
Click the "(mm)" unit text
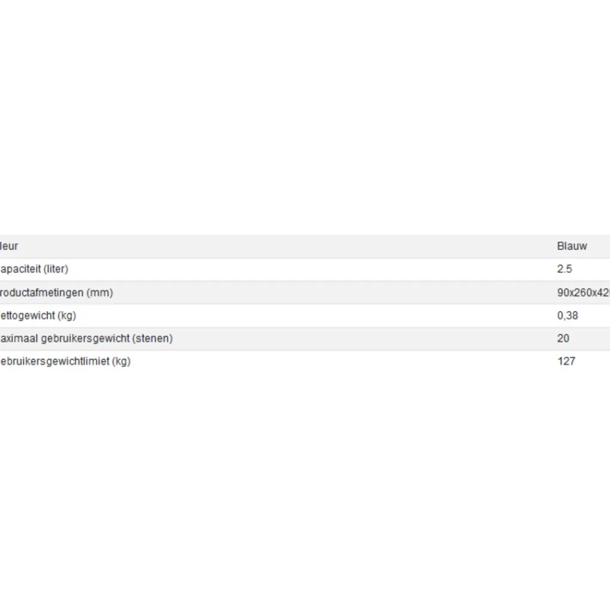click(x=100, y=292)
